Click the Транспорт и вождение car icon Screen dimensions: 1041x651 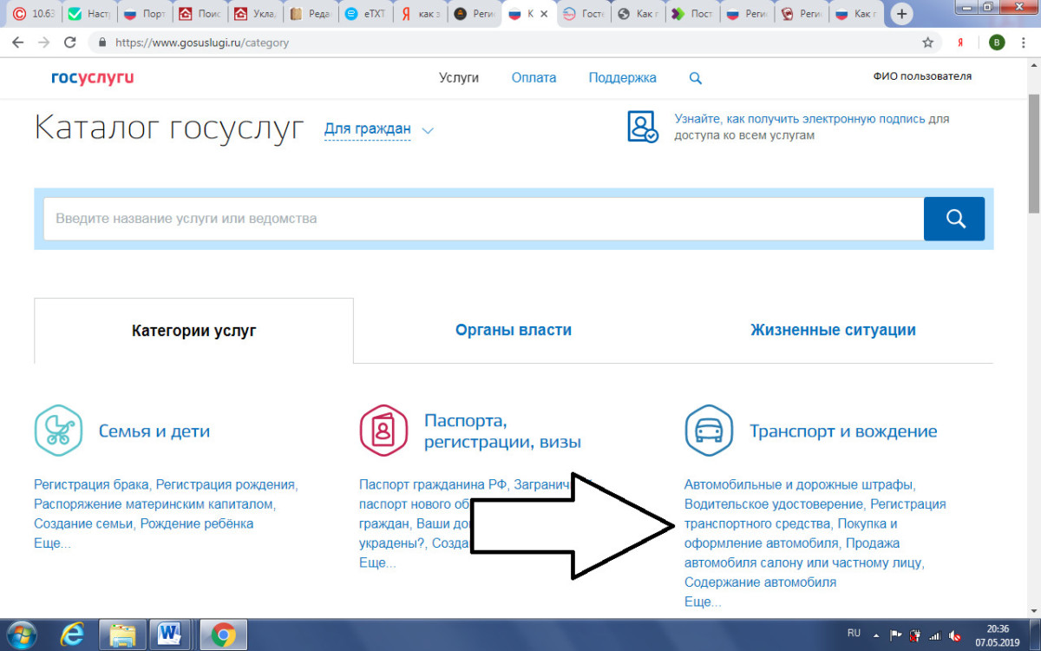pyautogui.click(x=709, y=431)
